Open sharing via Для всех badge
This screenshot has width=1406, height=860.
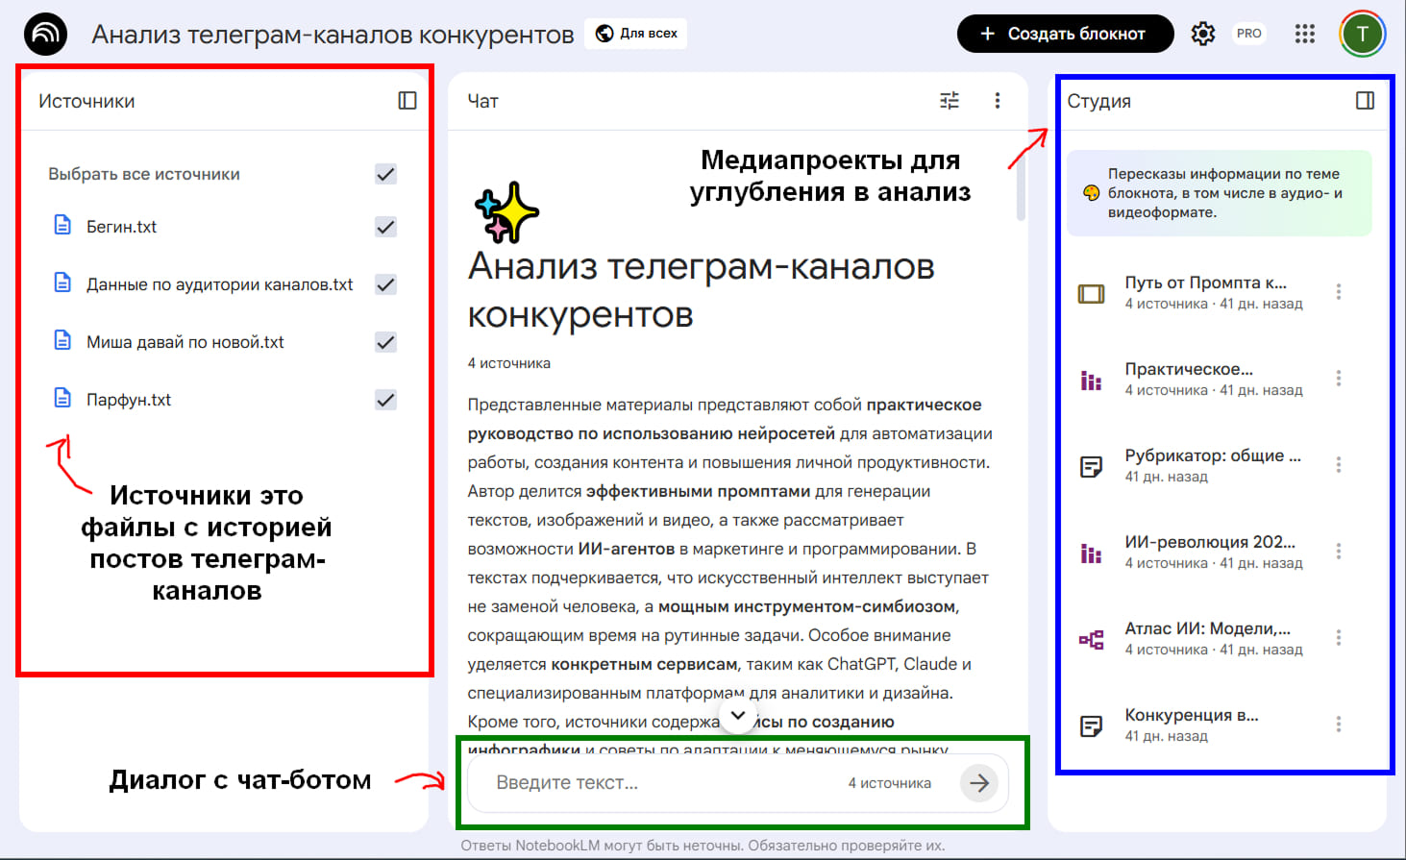pos(635,33)
